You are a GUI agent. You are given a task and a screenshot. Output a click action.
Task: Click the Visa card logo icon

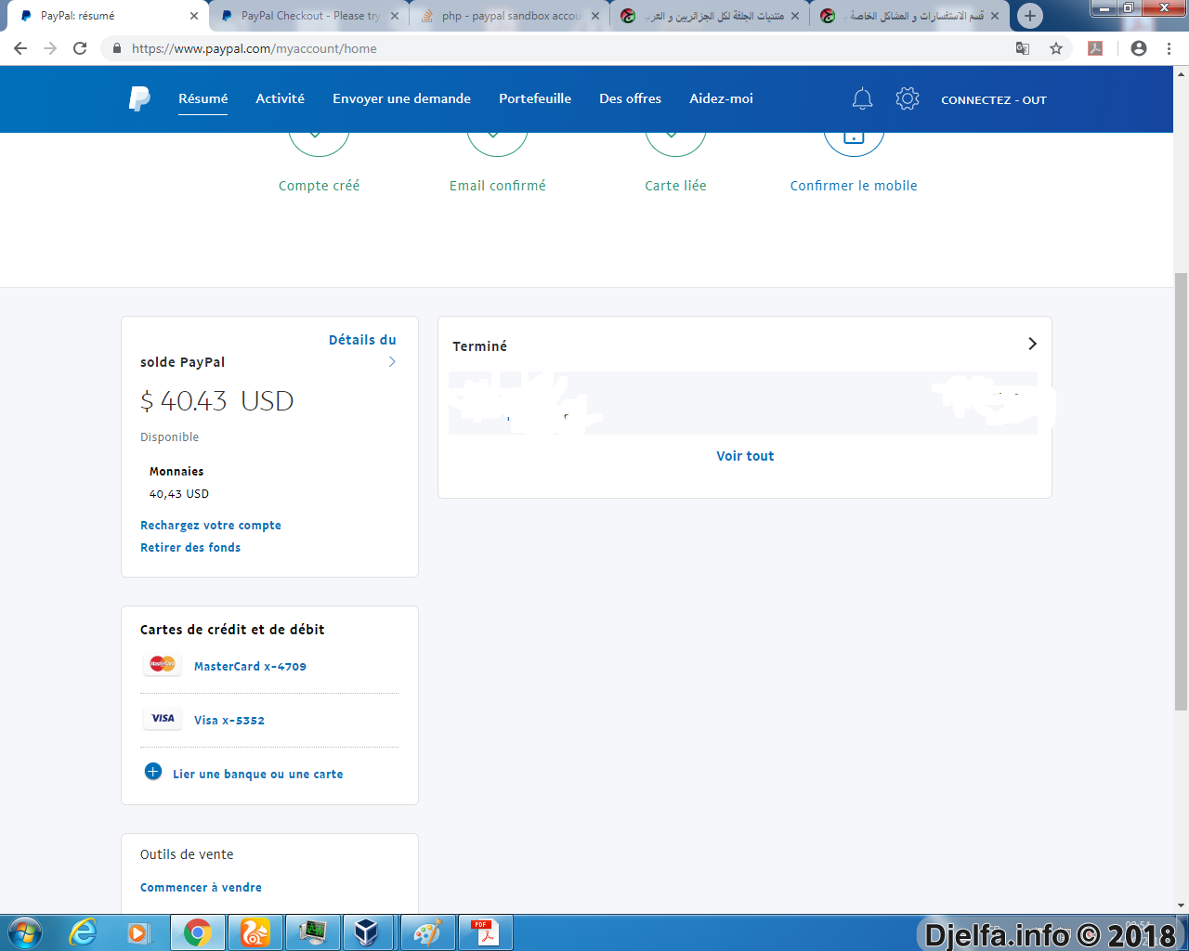163,718
